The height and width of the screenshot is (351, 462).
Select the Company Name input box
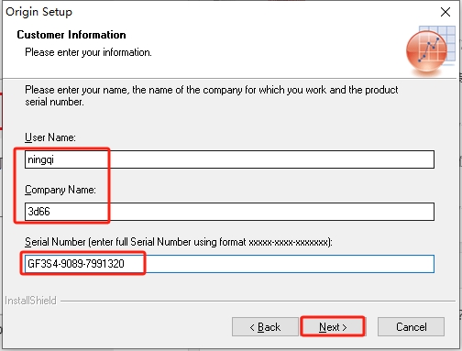(229, 212)
